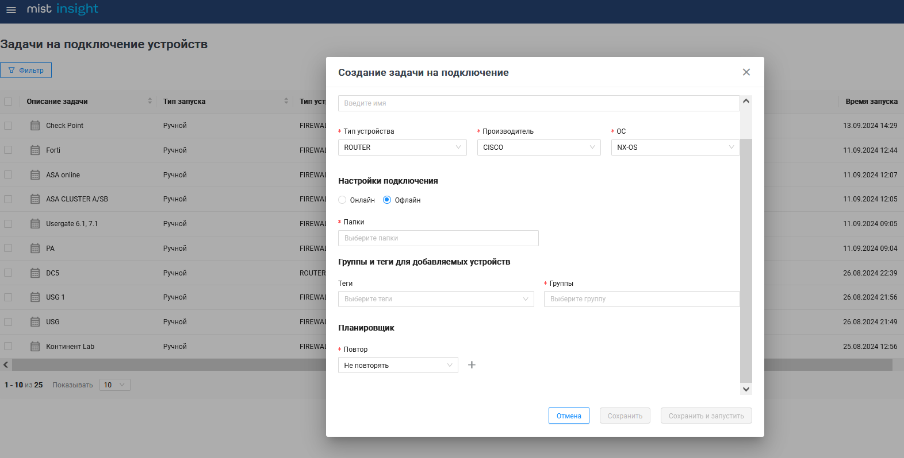This screenshot has height=458, width=904.
Task: Tick the checkbox for the Forti row
Action: pos(8,150)
